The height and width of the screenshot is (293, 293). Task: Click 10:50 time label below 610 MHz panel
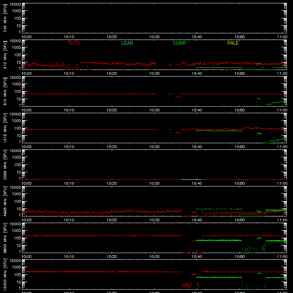[240, 110]
